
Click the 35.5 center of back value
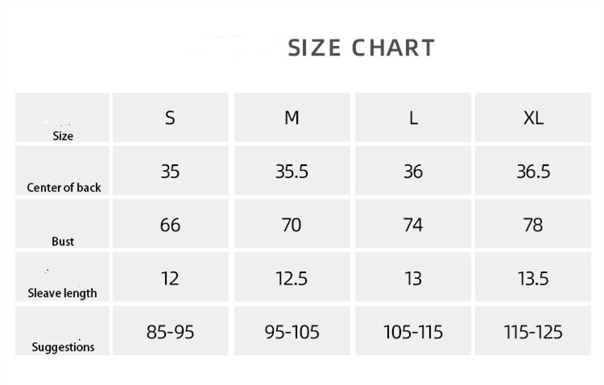[x=292, y=172]
